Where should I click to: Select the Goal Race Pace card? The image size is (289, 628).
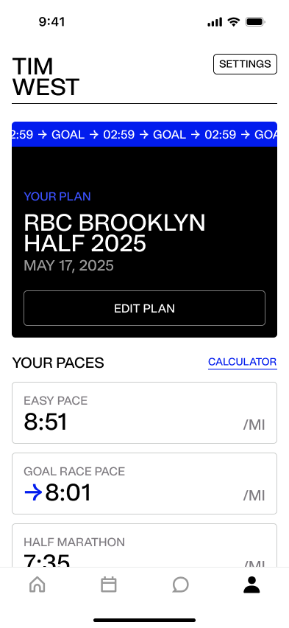coord(144,484)
